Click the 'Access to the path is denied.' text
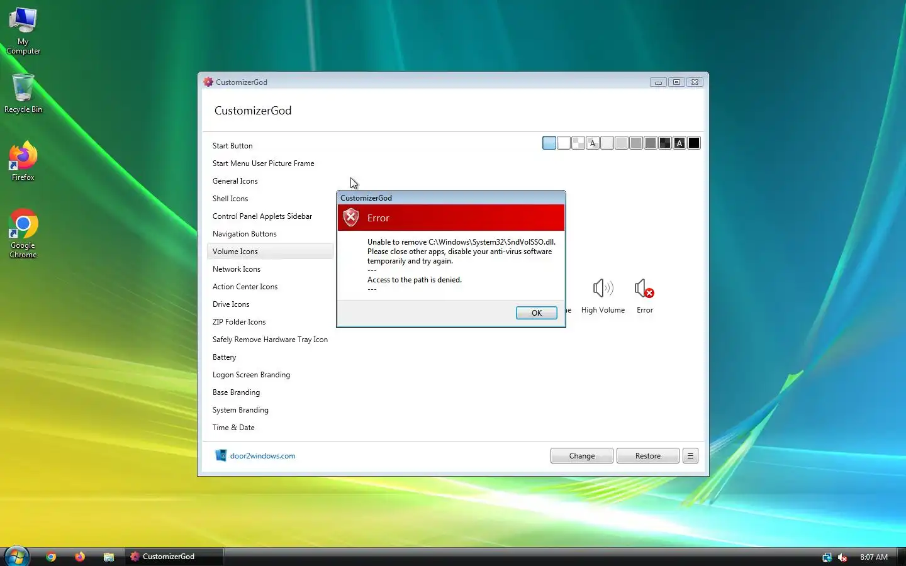The width and height of the screenshot is (906, 566). (415, 280)
